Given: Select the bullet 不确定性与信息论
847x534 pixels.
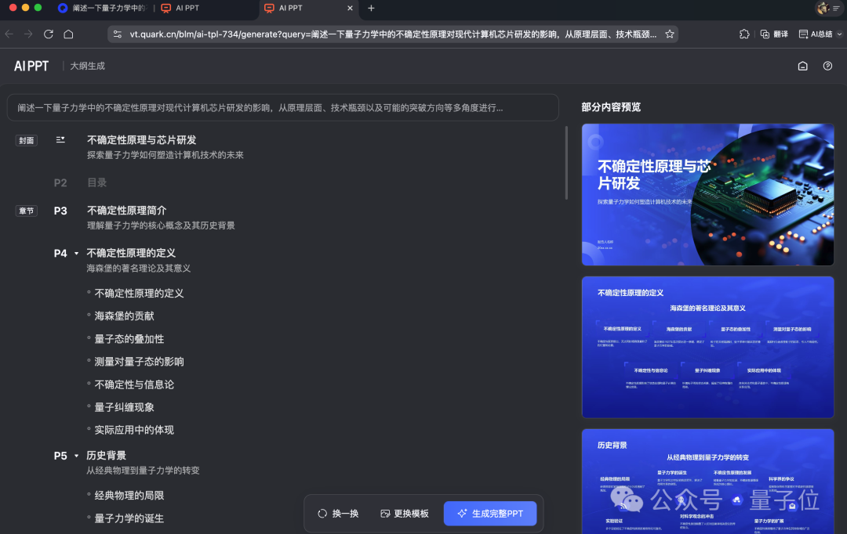Looking at the screenshot, I should pos(135,384).
